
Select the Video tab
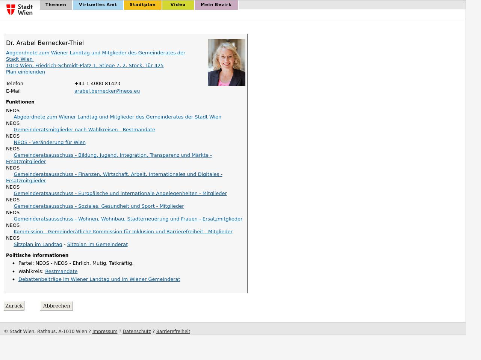[178, 5]
